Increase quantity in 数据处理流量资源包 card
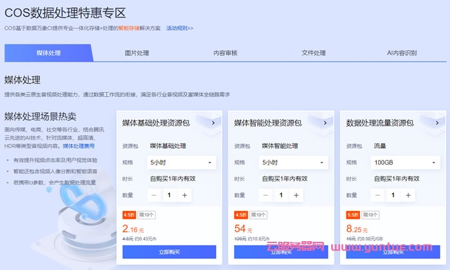This screenshot has width=450, height=270. (x=409, y=195)
